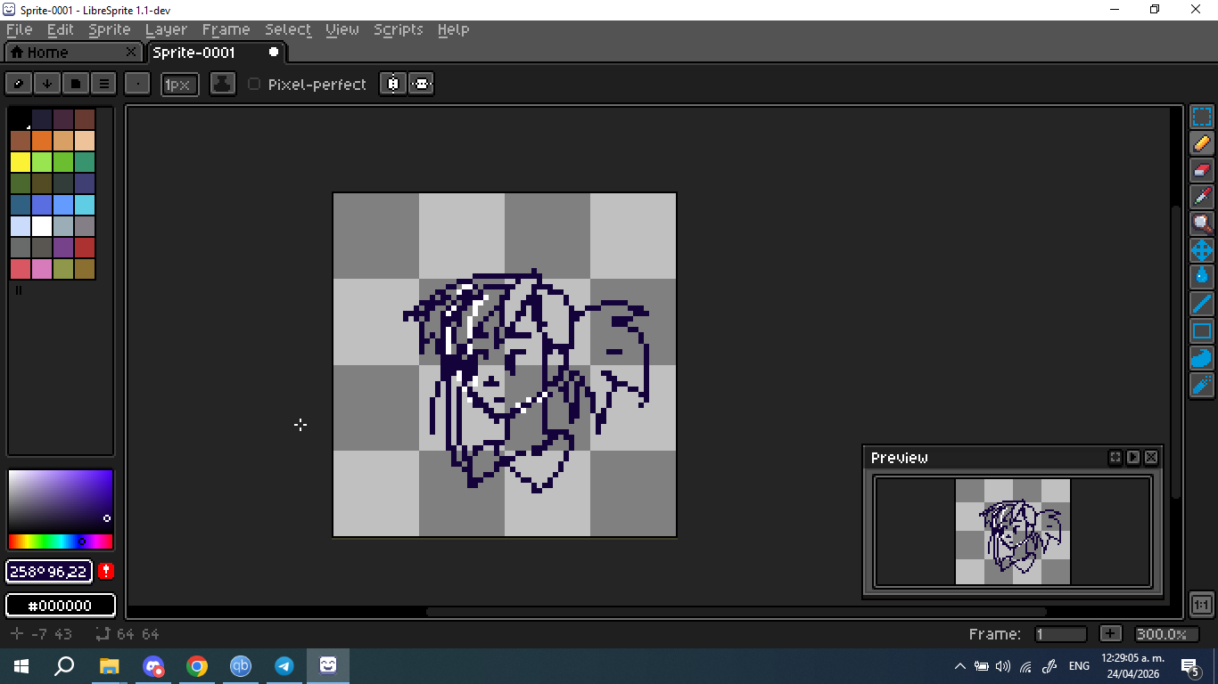Screen dimensions: 1218x684
Task: Close the Home tab
Action: click(131, 53)
